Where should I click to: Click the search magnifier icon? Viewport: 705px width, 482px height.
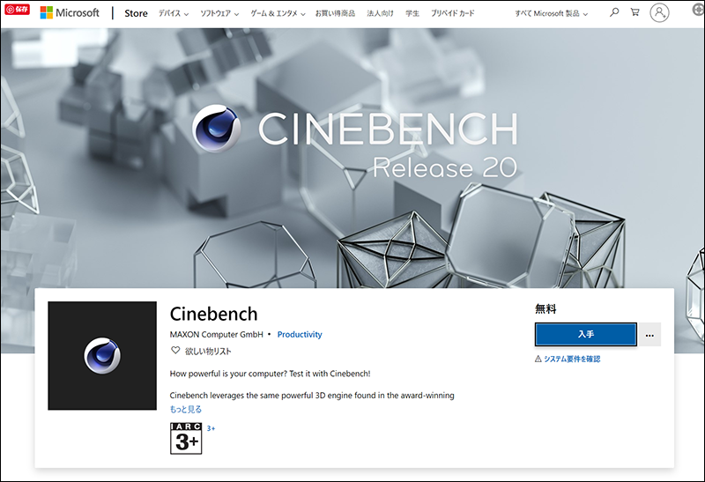613,12
